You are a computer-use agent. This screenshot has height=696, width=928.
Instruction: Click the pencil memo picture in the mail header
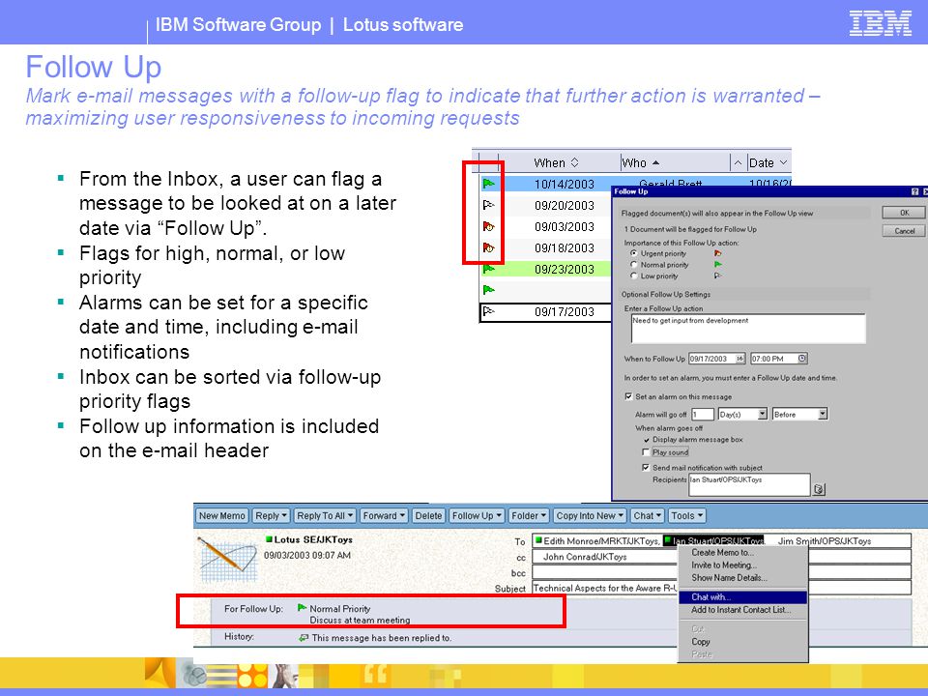pos(228,560)
